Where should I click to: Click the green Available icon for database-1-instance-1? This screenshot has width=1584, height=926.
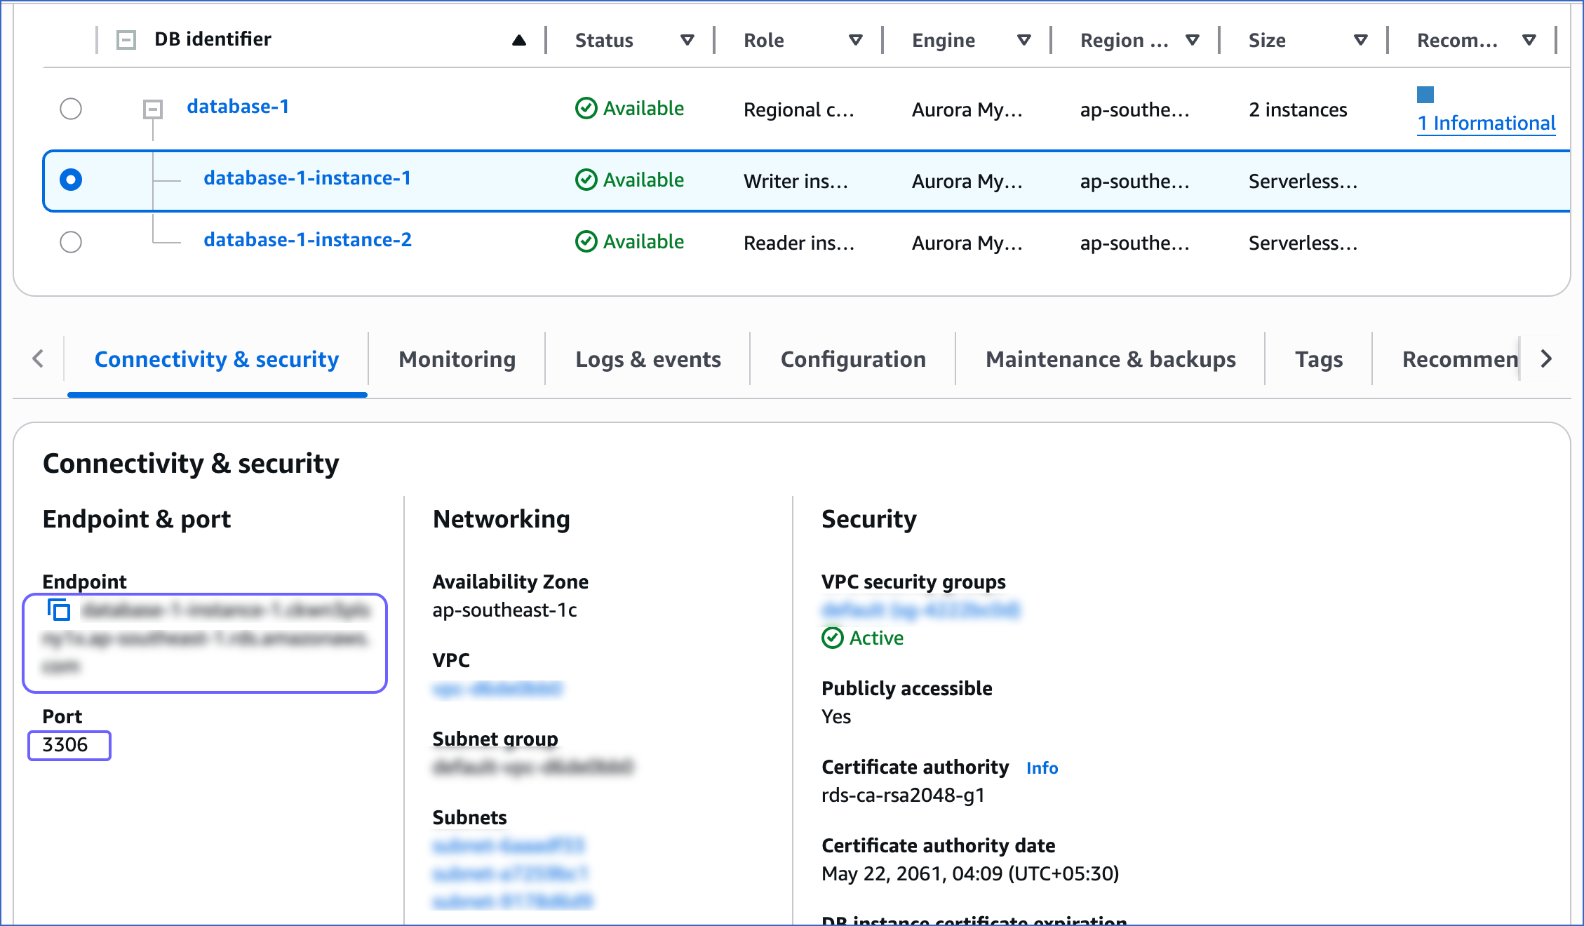click(x=586, y=180)
